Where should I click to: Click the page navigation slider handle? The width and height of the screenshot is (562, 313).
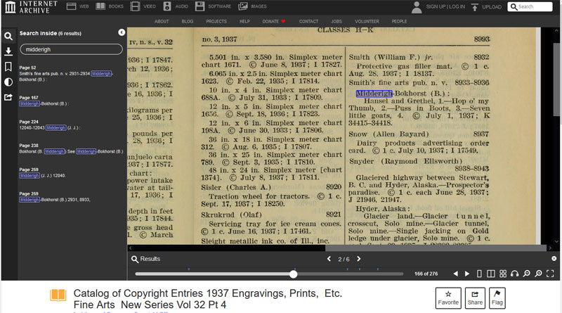(x=293, y=274)
